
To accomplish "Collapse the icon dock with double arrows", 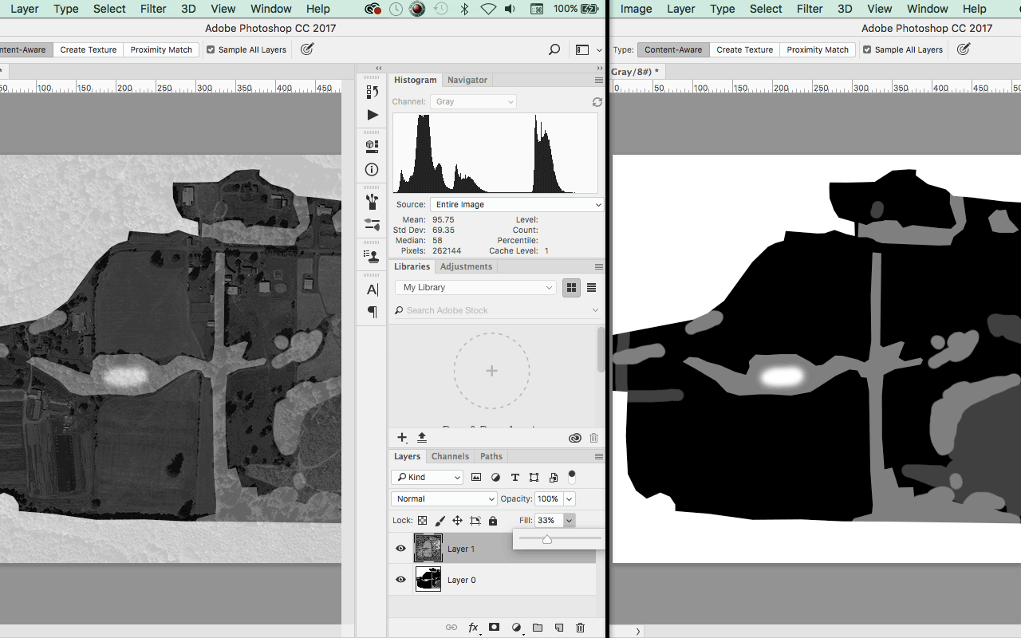I will point(378,69).
